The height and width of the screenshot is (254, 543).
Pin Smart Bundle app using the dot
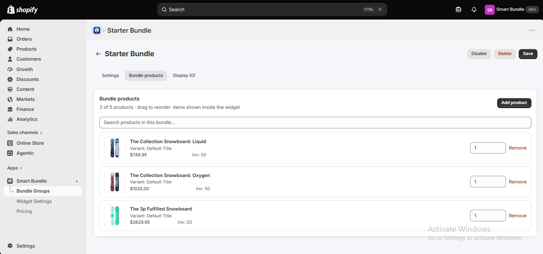77,181
